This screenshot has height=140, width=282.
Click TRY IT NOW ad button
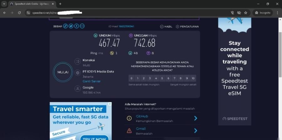pos(94,138)
